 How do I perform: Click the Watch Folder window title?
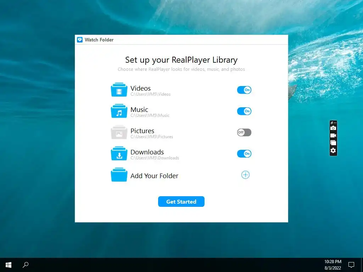click(99, 40)
